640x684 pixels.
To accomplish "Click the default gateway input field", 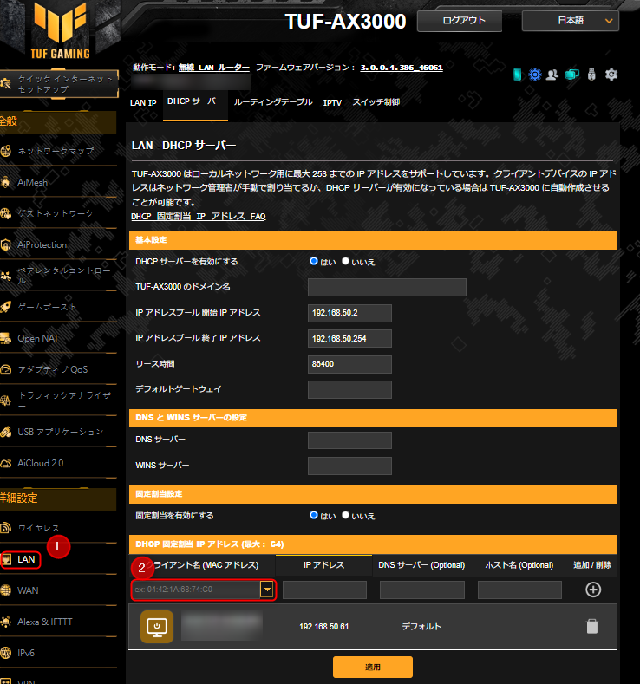I will [349, 389].
